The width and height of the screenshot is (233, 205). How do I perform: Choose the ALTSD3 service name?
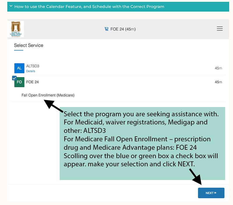click(x=33, y=66)
